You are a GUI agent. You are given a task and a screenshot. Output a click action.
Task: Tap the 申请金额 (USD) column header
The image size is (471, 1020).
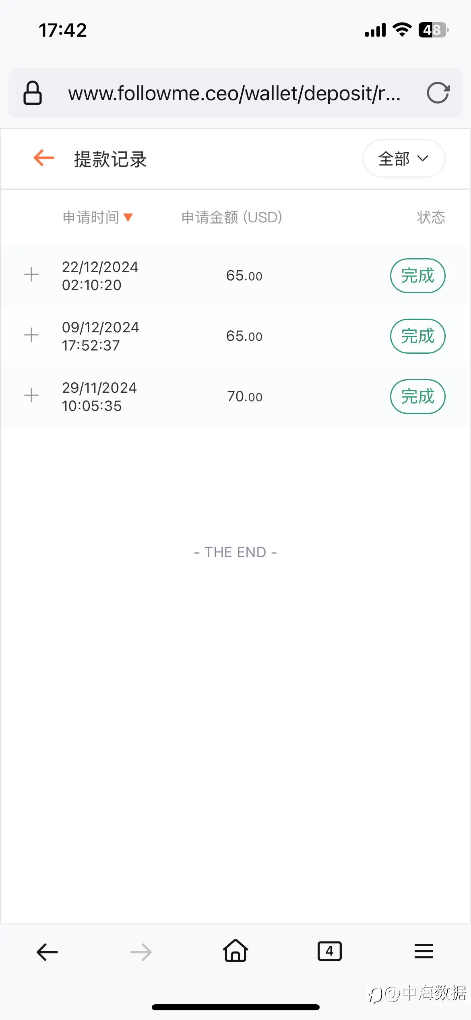tap(232, 218)
